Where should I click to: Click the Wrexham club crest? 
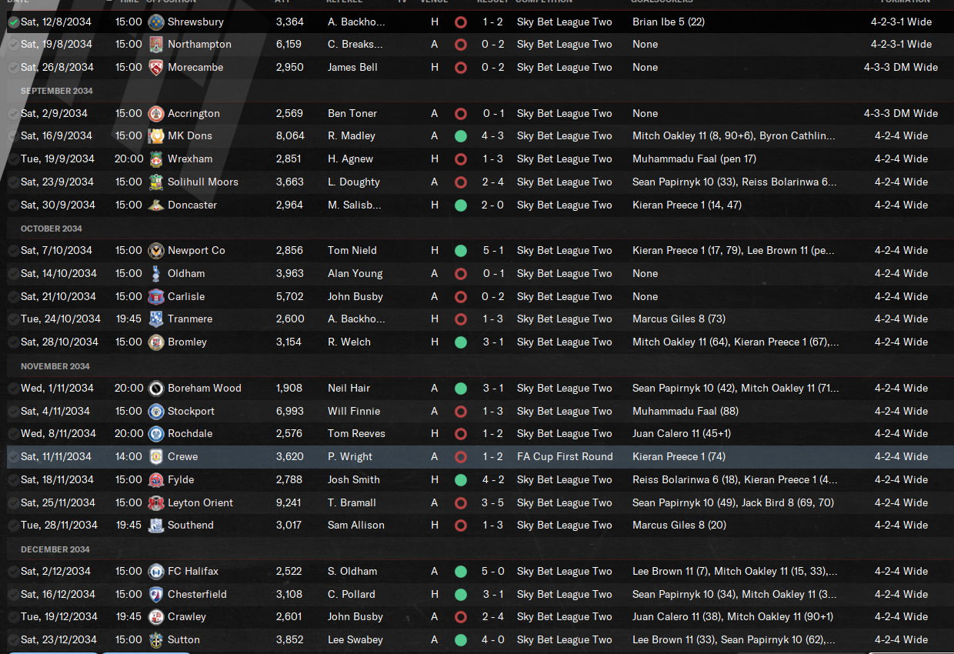[156, 159]
